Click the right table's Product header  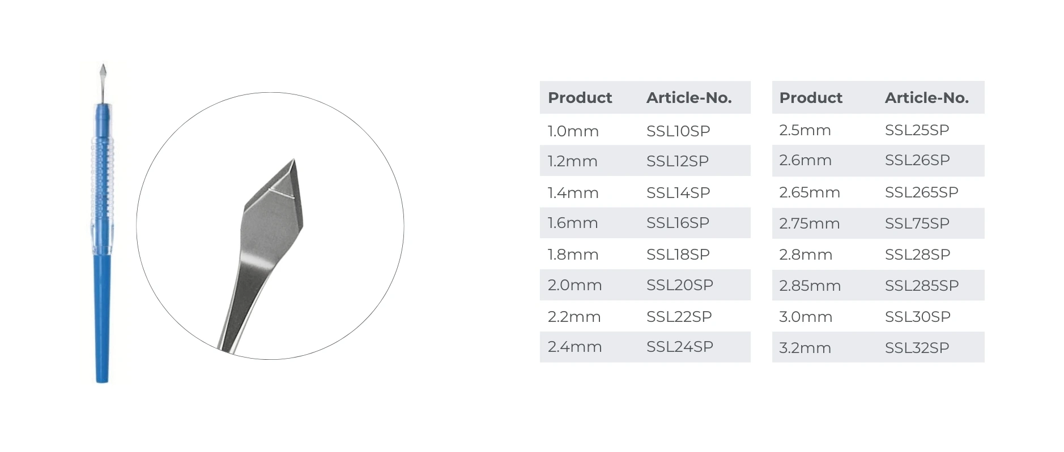click(811, 98)
